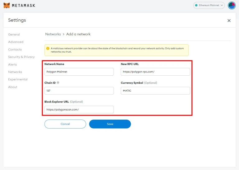
Task: Open Experimental settings
Action: (18, 79)
